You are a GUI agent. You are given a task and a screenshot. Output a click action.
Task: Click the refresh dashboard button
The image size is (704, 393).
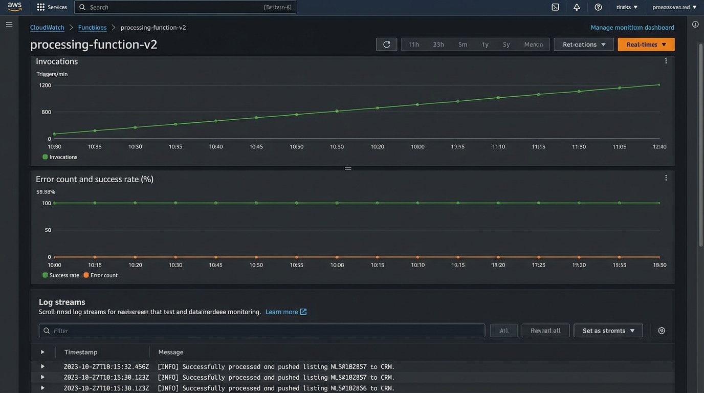click(x=386, y=45)
